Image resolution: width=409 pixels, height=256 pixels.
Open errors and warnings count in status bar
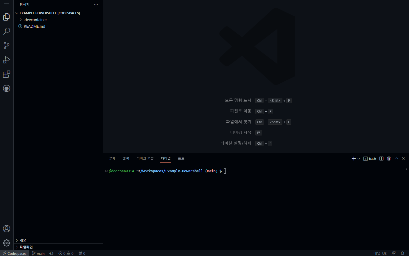pyautogui.click(x=66, y=253)
